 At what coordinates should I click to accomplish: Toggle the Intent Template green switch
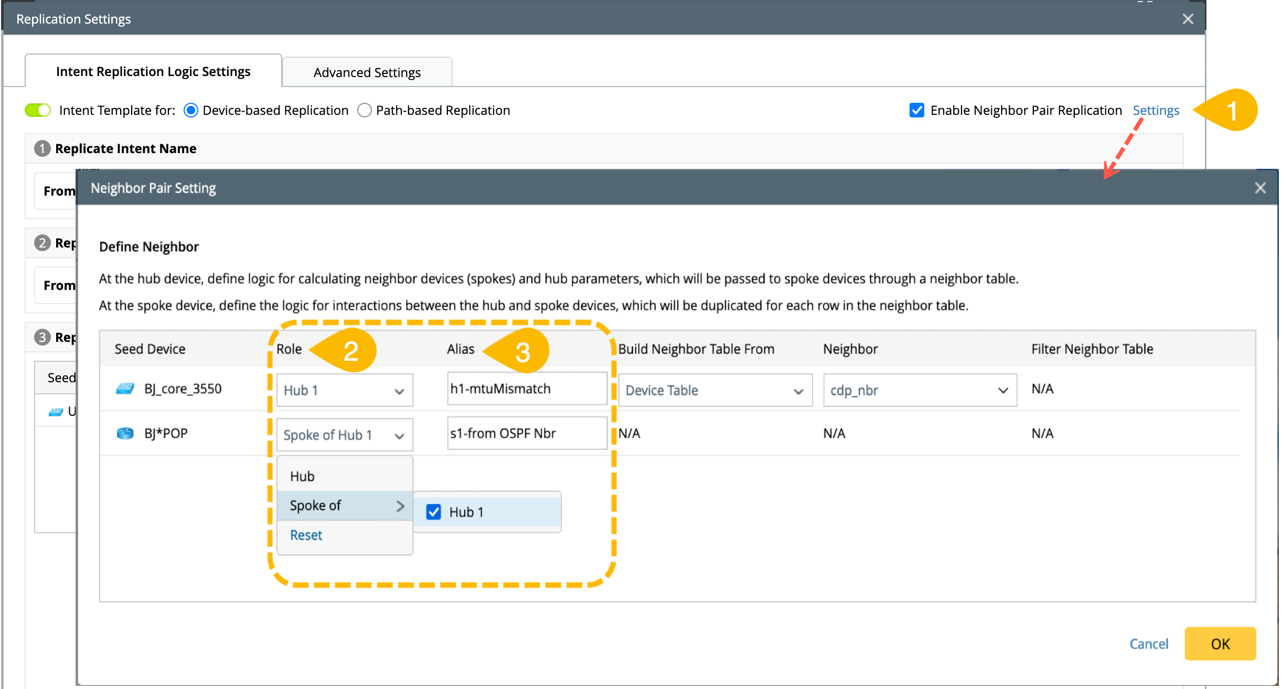click(x=38, y=110)
